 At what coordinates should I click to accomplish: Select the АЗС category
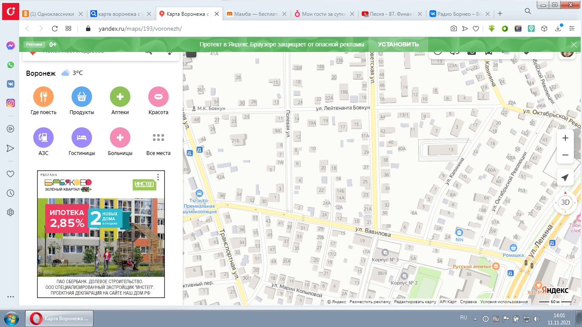43,142
